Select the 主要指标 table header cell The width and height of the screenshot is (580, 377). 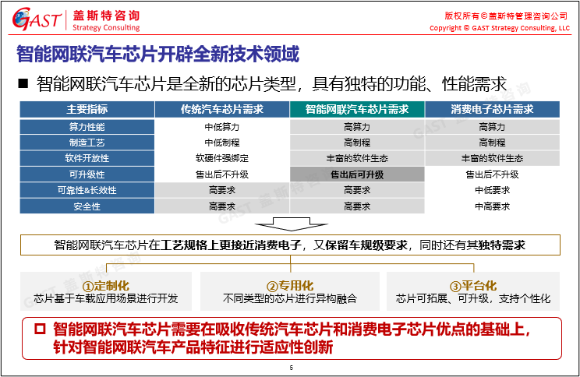[x=87, y=110]
